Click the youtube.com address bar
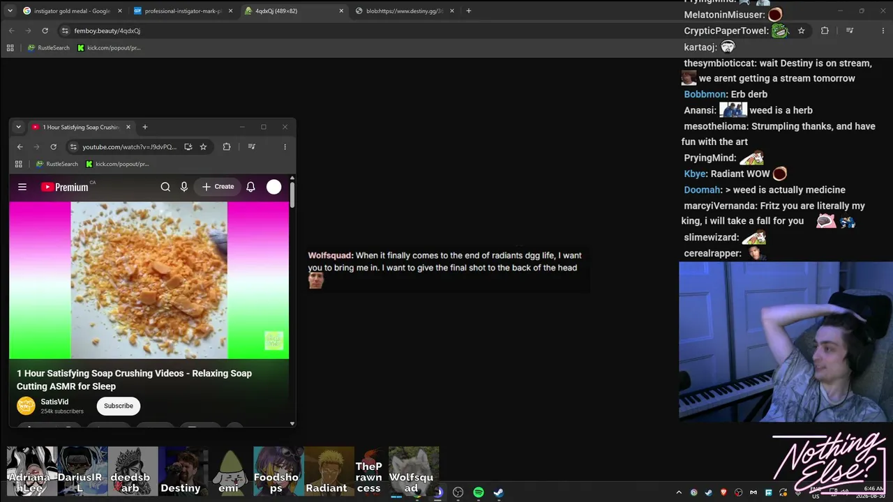Screen dimensions: 893x502 pos(130,146)
